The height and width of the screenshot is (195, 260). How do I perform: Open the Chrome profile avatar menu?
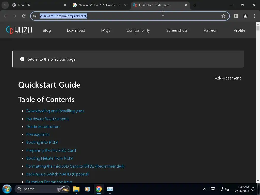click(x=245, y=16)
